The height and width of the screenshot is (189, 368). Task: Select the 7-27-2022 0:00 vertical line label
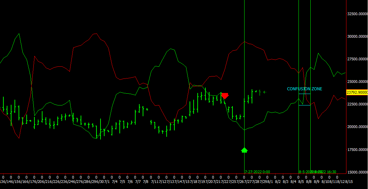[x=257, y=172]
